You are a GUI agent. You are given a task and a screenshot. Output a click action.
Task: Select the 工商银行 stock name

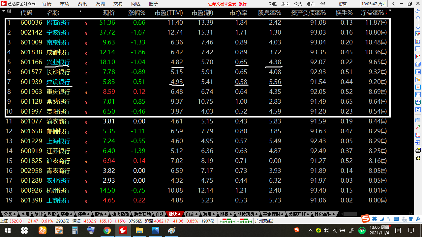click(x=58, y=200)
